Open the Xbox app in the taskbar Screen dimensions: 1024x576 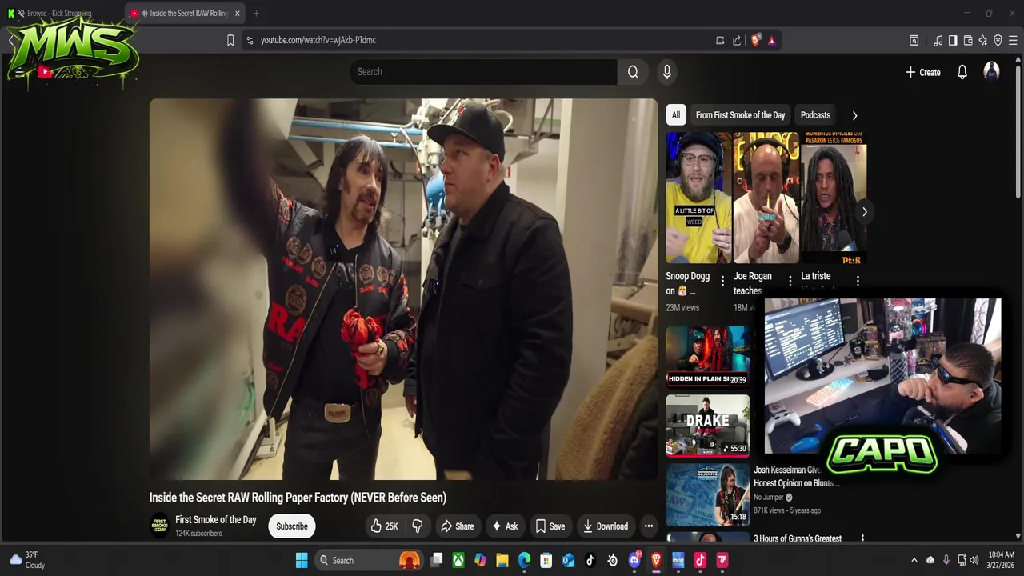[x=458, y=561]
